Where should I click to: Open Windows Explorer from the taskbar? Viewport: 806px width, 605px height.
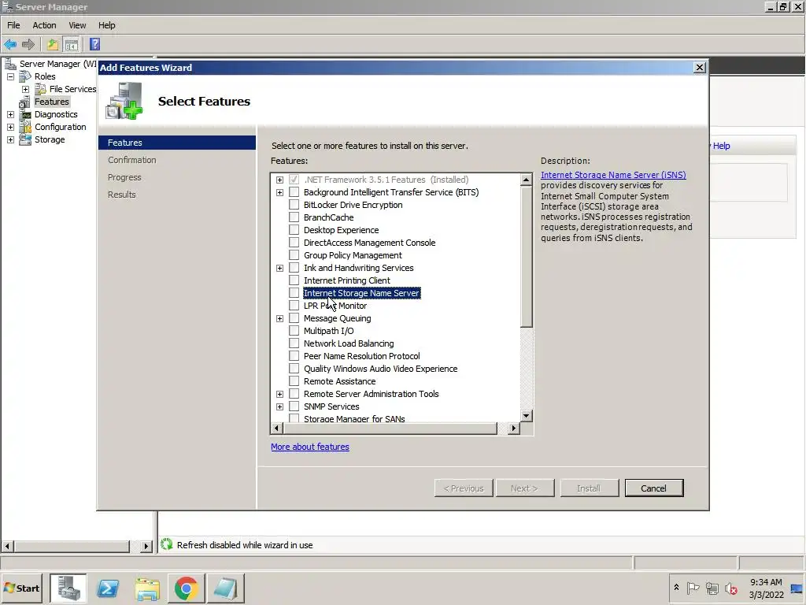pos(147,588)
